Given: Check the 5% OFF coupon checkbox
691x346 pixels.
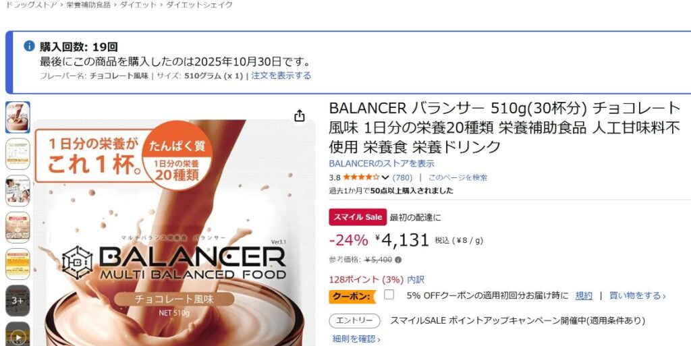Looking at the screenshot, I should click(389, 295).
